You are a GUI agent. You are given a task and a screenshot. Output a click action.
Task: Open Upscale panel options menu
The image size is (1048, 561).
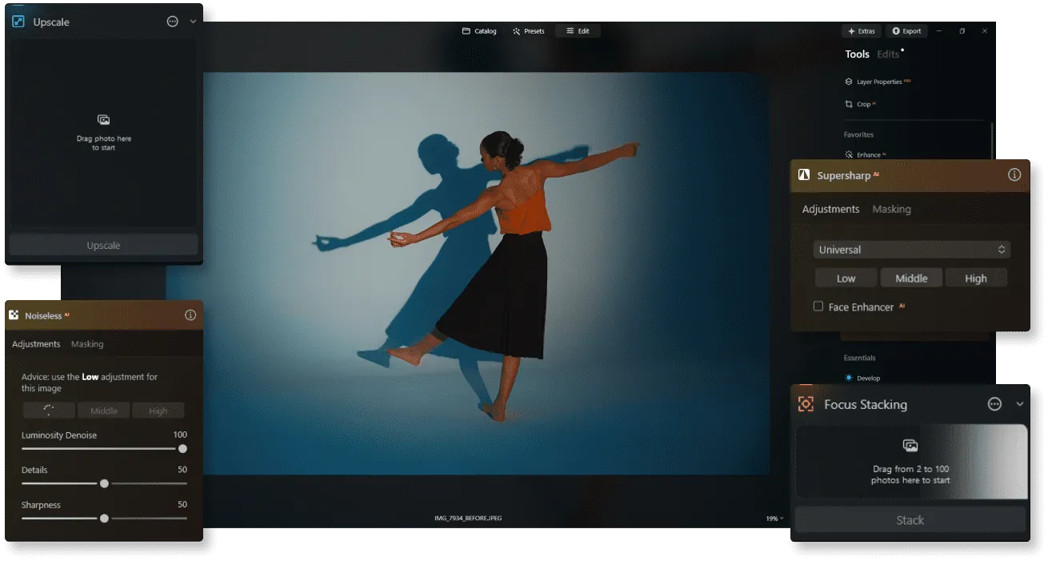172,22
